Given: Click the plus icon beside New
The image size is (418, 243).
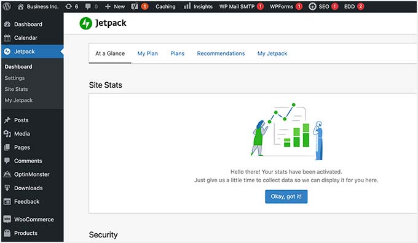Looking at the screenshot, I should pos(108,6).
